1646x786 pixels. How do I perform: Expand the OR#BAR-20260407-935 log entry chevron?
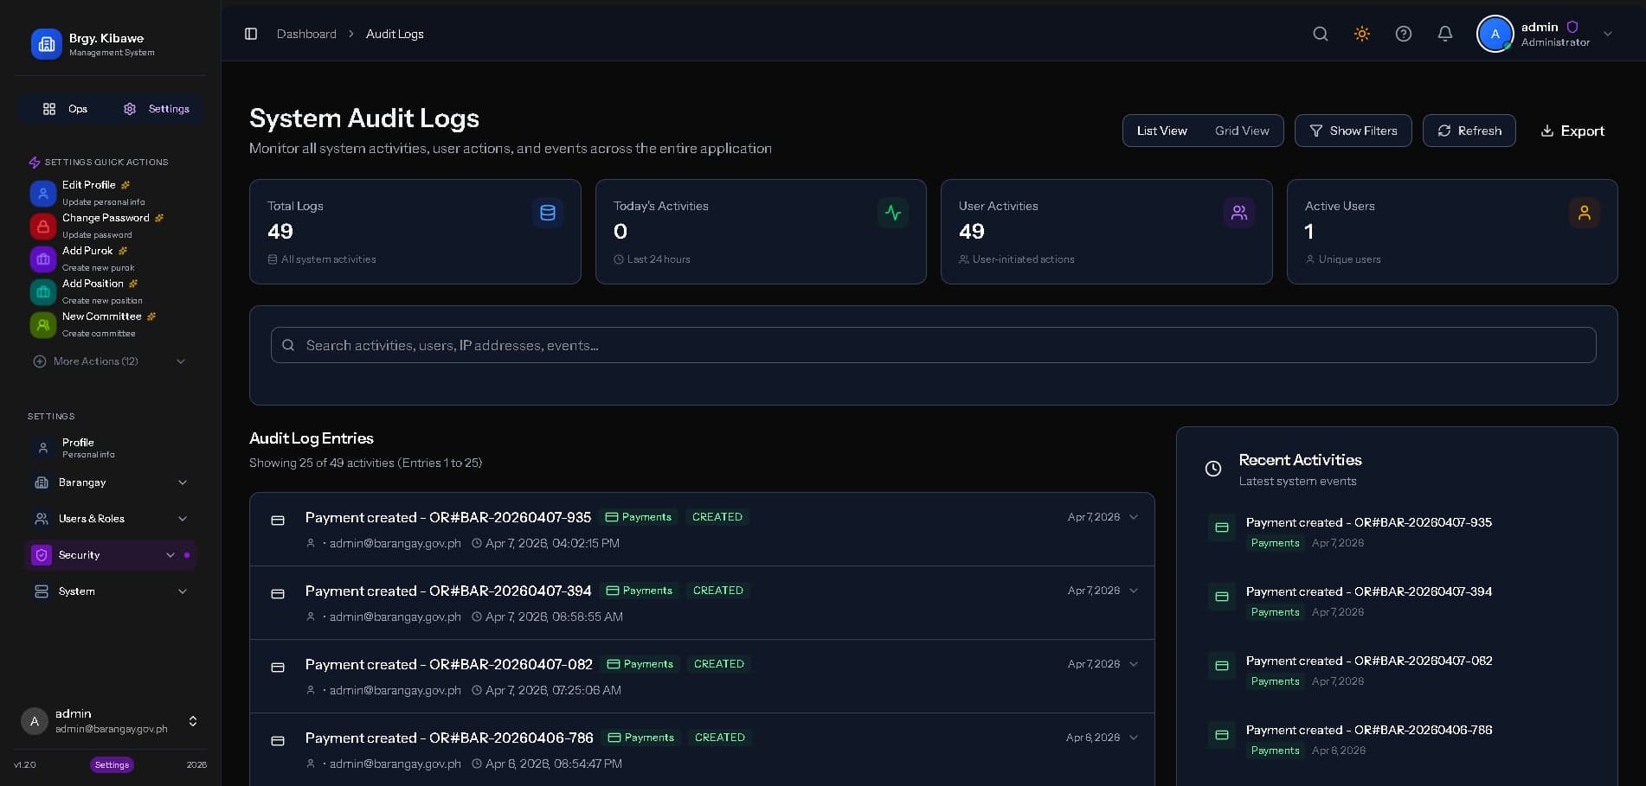pyautogui.click(x=1134, y=517)
